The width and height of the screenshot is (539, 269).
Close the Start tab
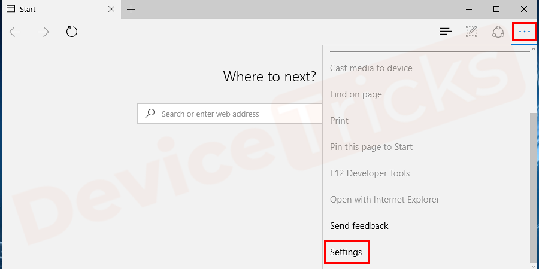[x=111, y=9]
